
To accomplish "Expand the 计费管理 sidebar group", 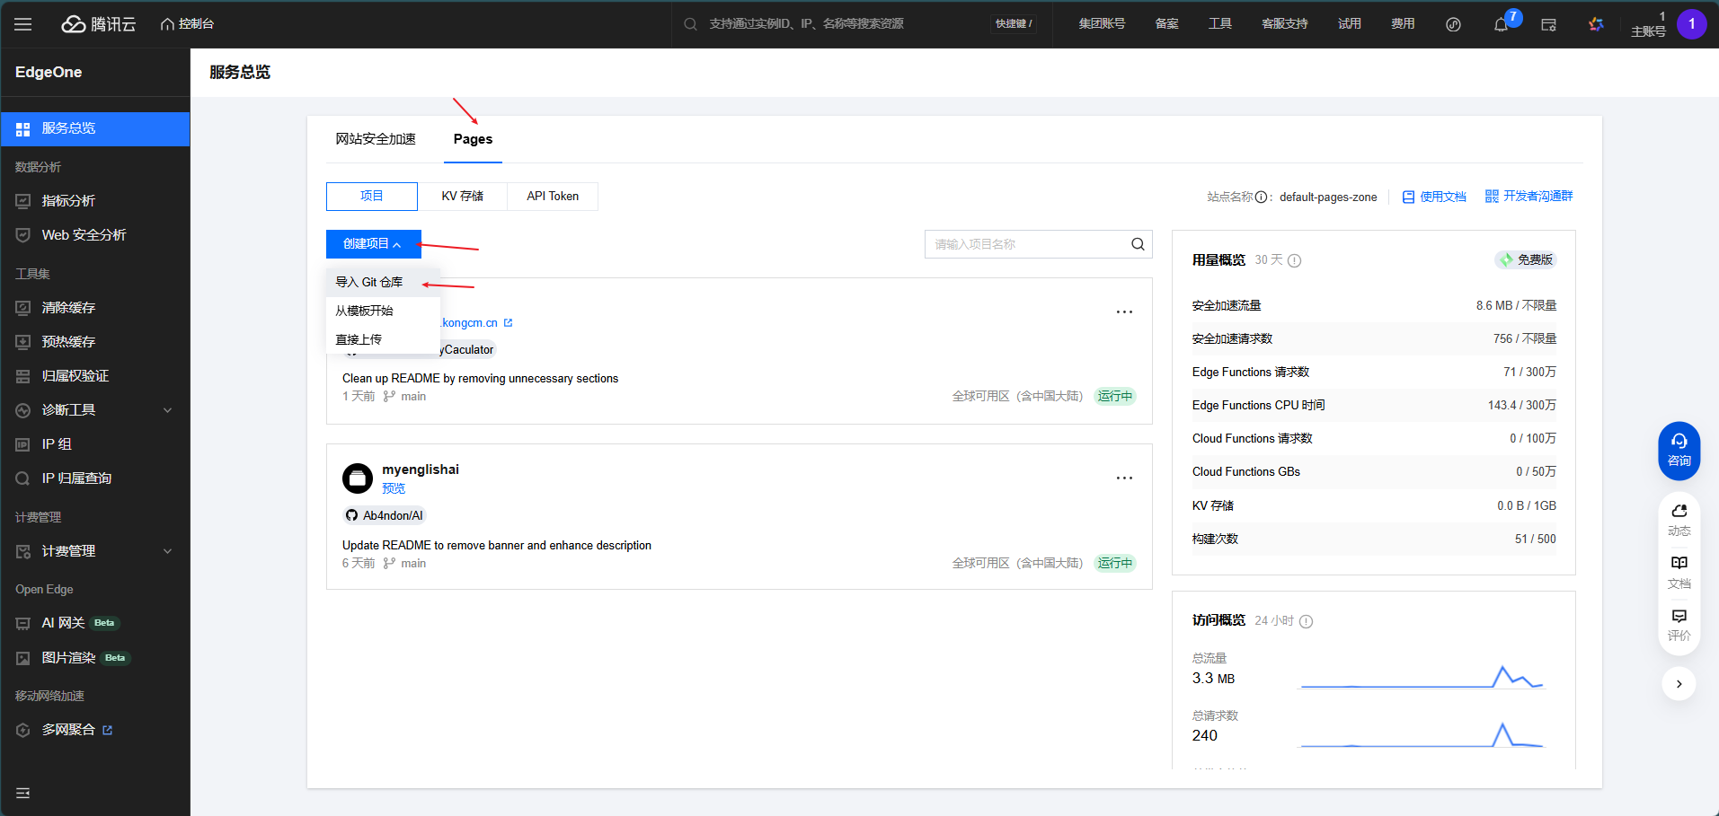I will pyautogui.click(x=167, y=551).
